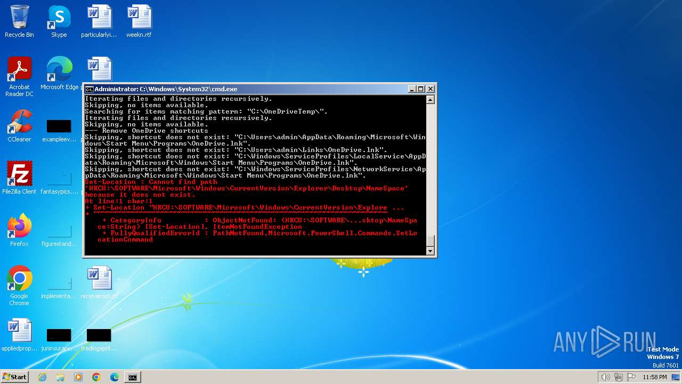Open the Recycle Bin desktop icon
This screenshot has width=682, height=384.
coord(19,21)
